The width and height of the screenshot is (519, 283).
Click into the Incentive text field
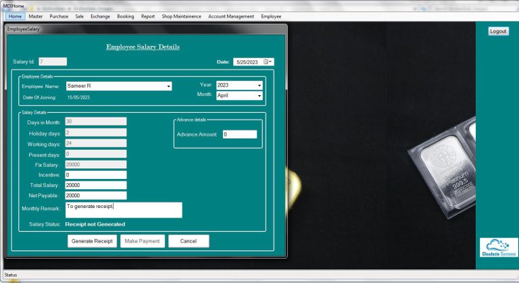tap(96, 175)
